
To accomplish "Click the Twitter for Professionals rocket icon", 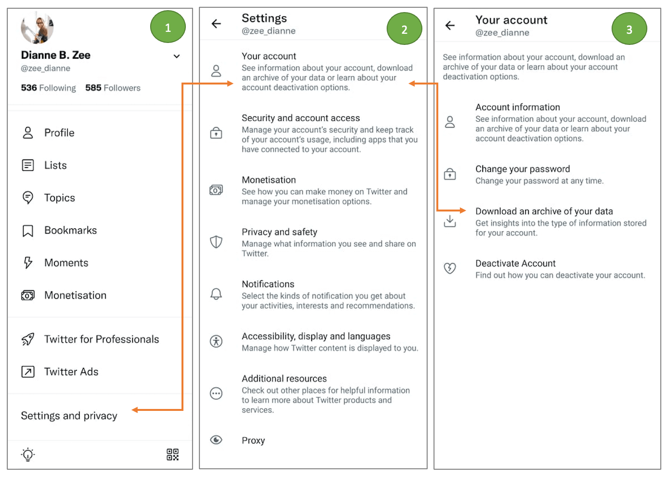I will click(x=28, y=339).
